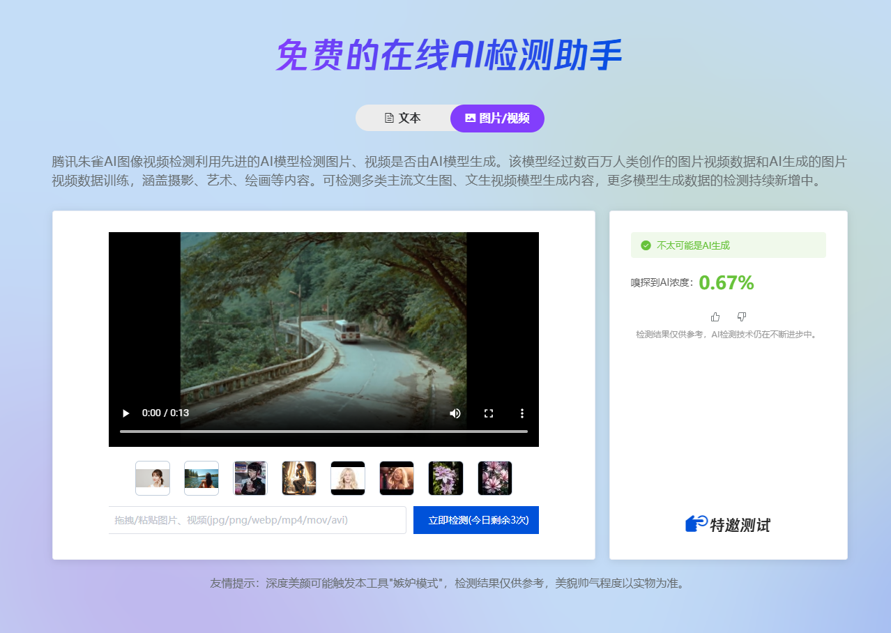Choose the pink magnolia sample thumbnail
891x633 pixels.
[495, 478]
